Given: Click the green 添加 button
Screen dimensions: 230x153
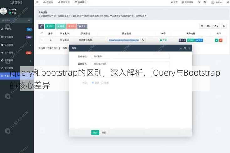Looking at the screenshot, I should [50, 26].
